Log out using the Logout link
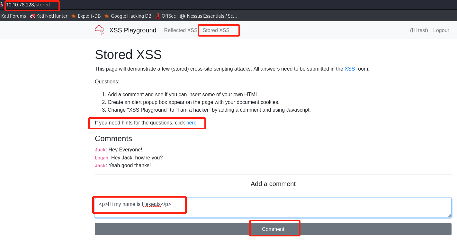Viewport: 457px width, 247px height. [441, 30]
